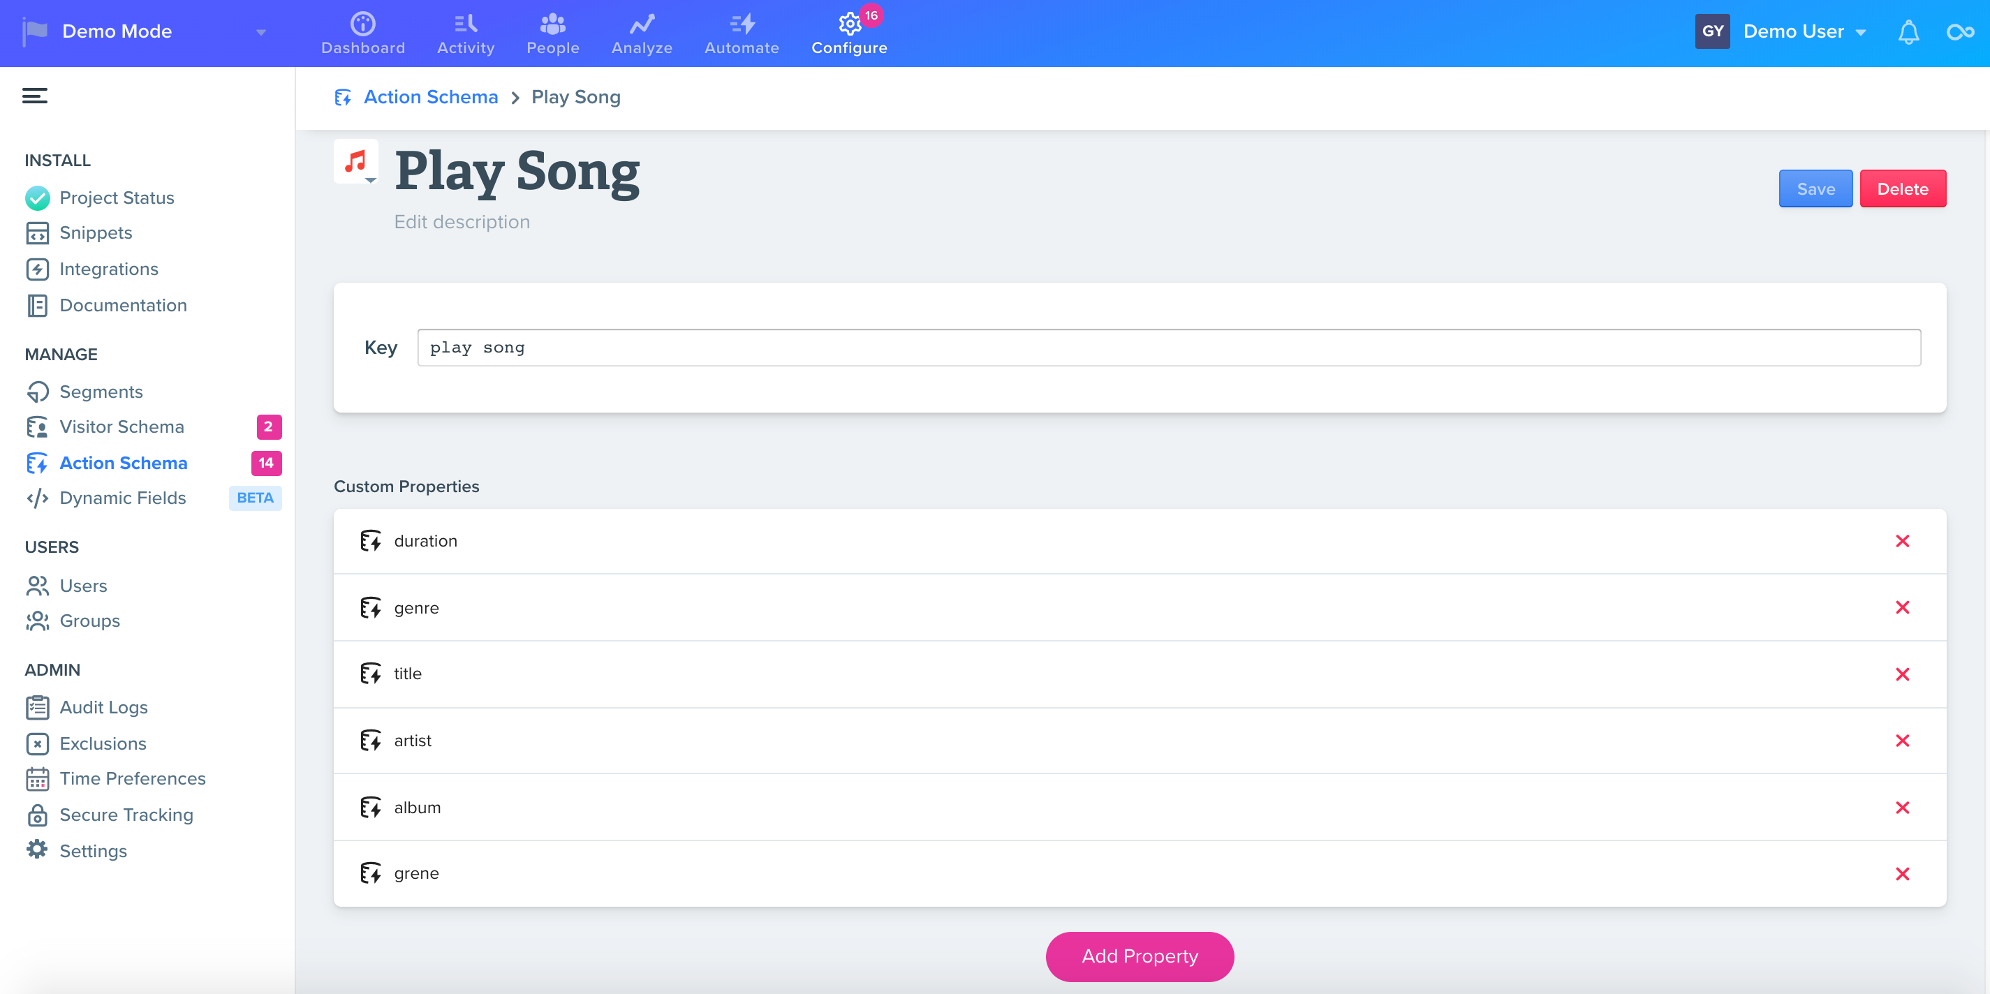Click the Edit description text
The image size is (1990, 994).
tap(462, 222)
